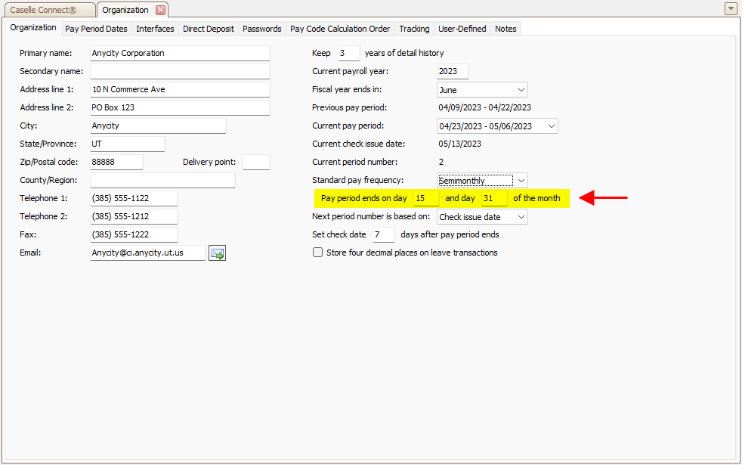
Task: Open the tab list dropdown arrow at top right
Action: tap(731, 8)
